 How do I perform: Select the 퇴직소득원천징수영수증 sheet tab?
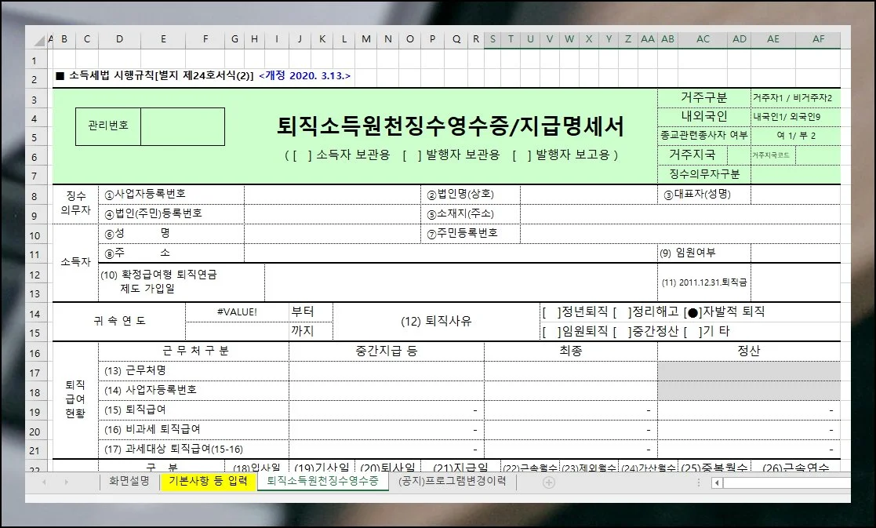(323, 482)
